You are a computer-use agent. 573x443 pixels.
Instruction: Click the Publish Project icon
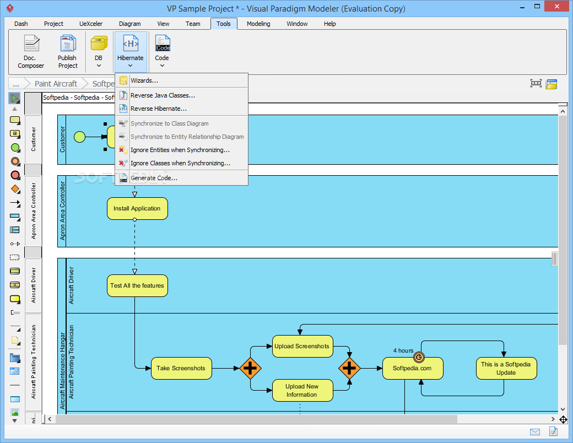[68, 52]
